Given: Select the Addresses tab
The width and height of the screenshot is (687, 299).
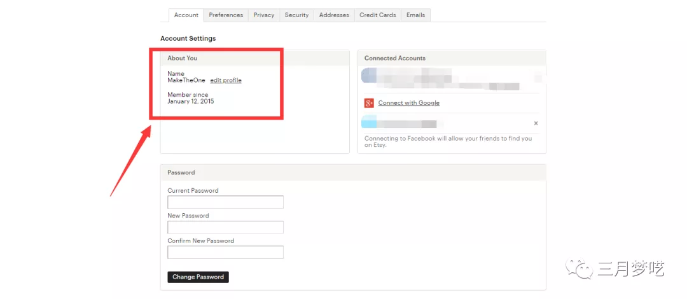Looking at the screenshot, I should click(334, 15).
